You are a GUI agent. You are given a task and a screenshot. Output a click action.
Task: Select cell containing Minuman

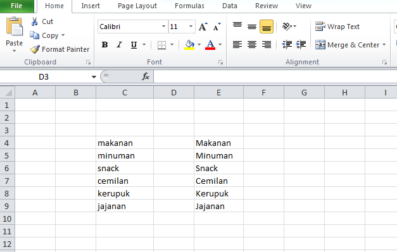(x=218, y=155)
